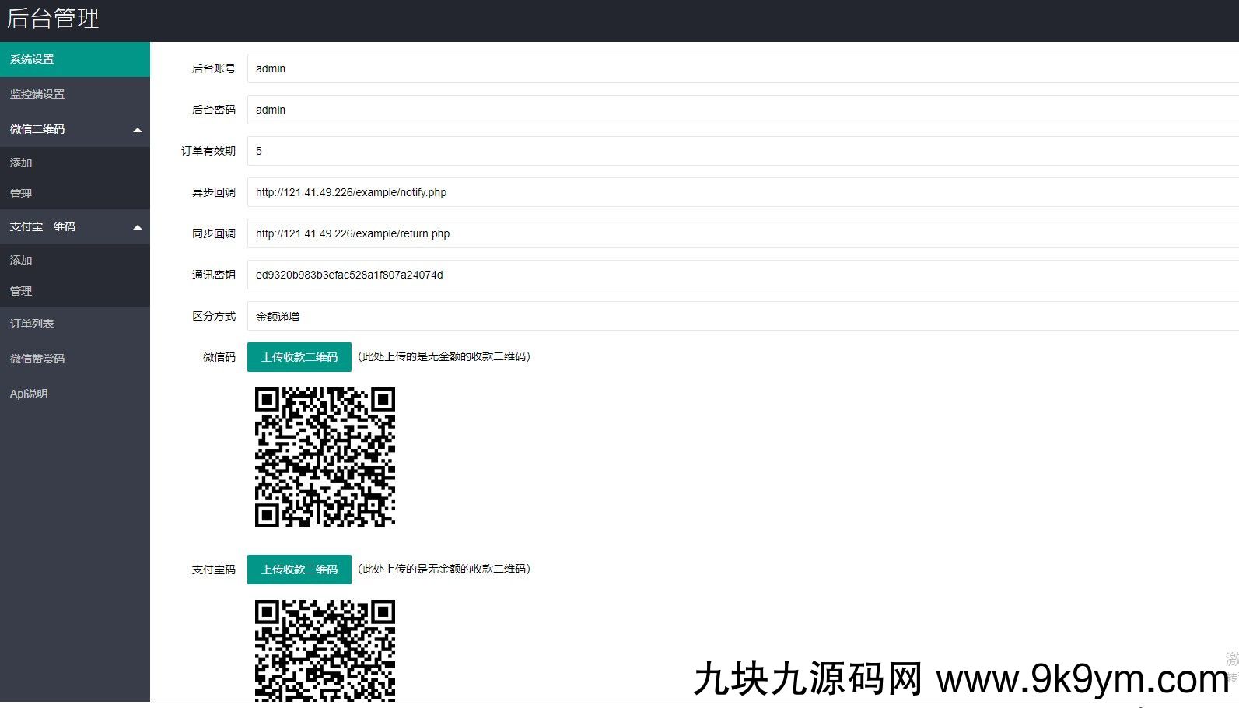Collapse the 支付宝二维码 menu arrow
Viewport: 1239px width, 708px height.
[x=138, y=227]
